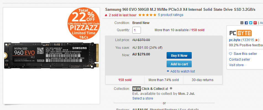Screen dimensions: 263x110
Task: Click Select a store link
Action: (143, 98)
